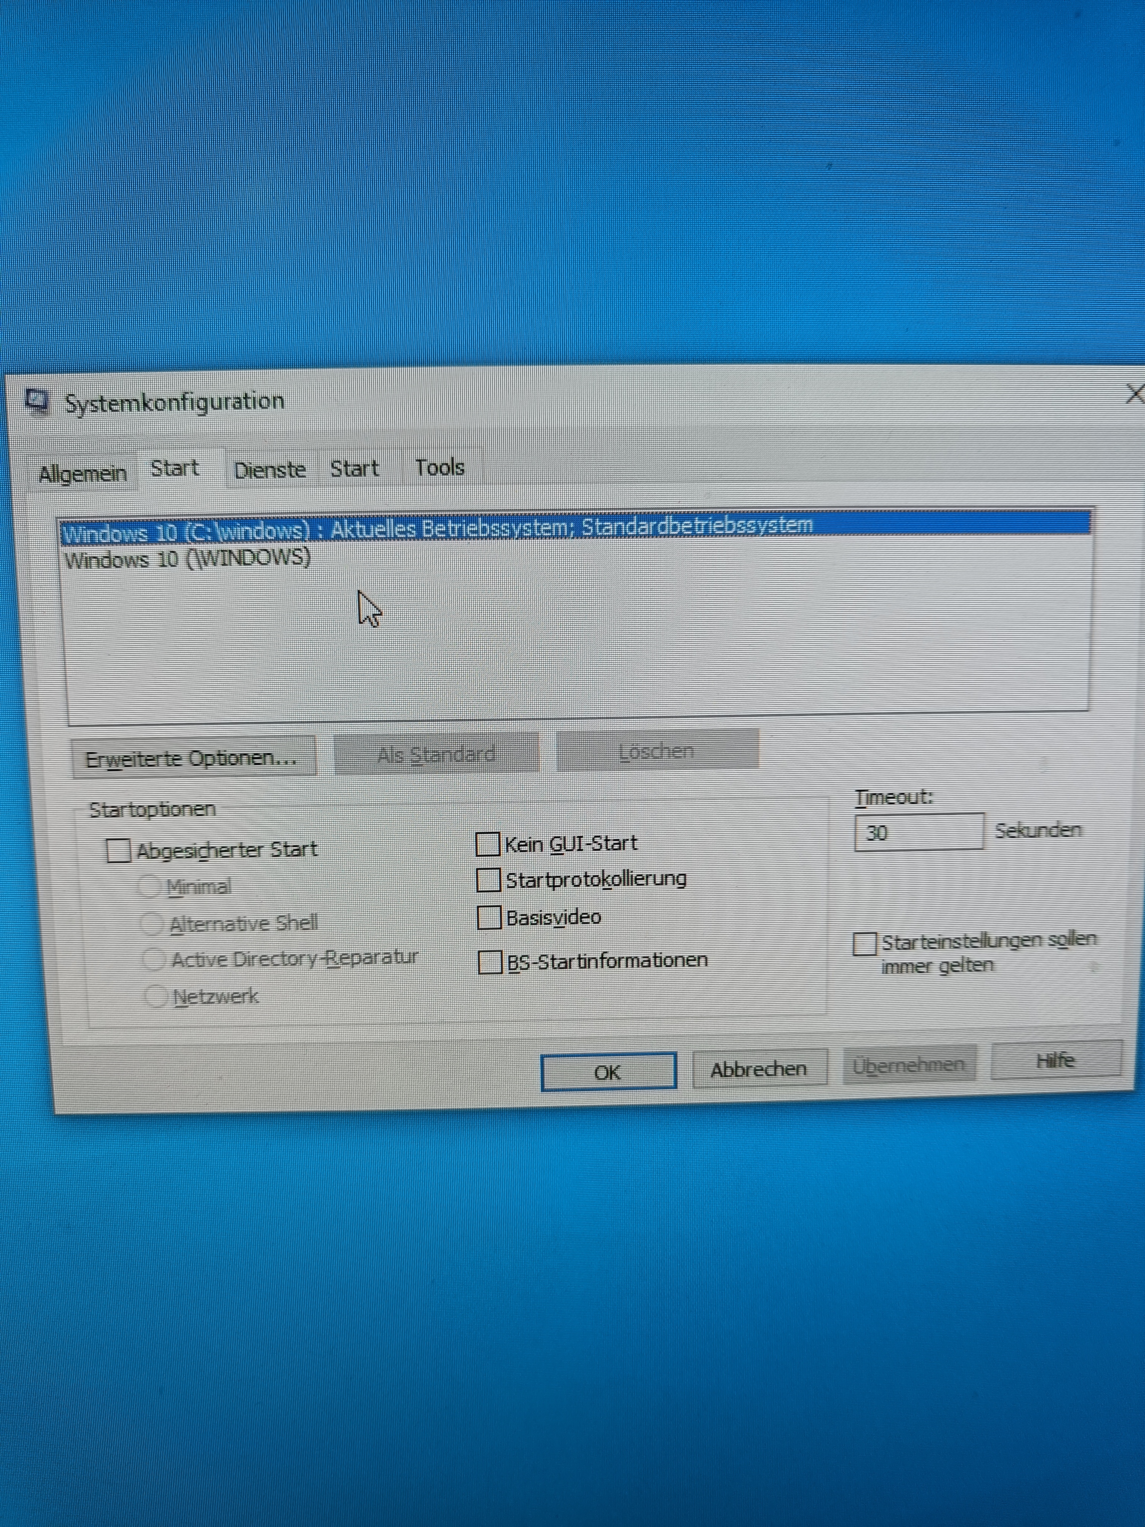1145x1527 pixels.
Task: Open the Tools tab
Action: 439,467
